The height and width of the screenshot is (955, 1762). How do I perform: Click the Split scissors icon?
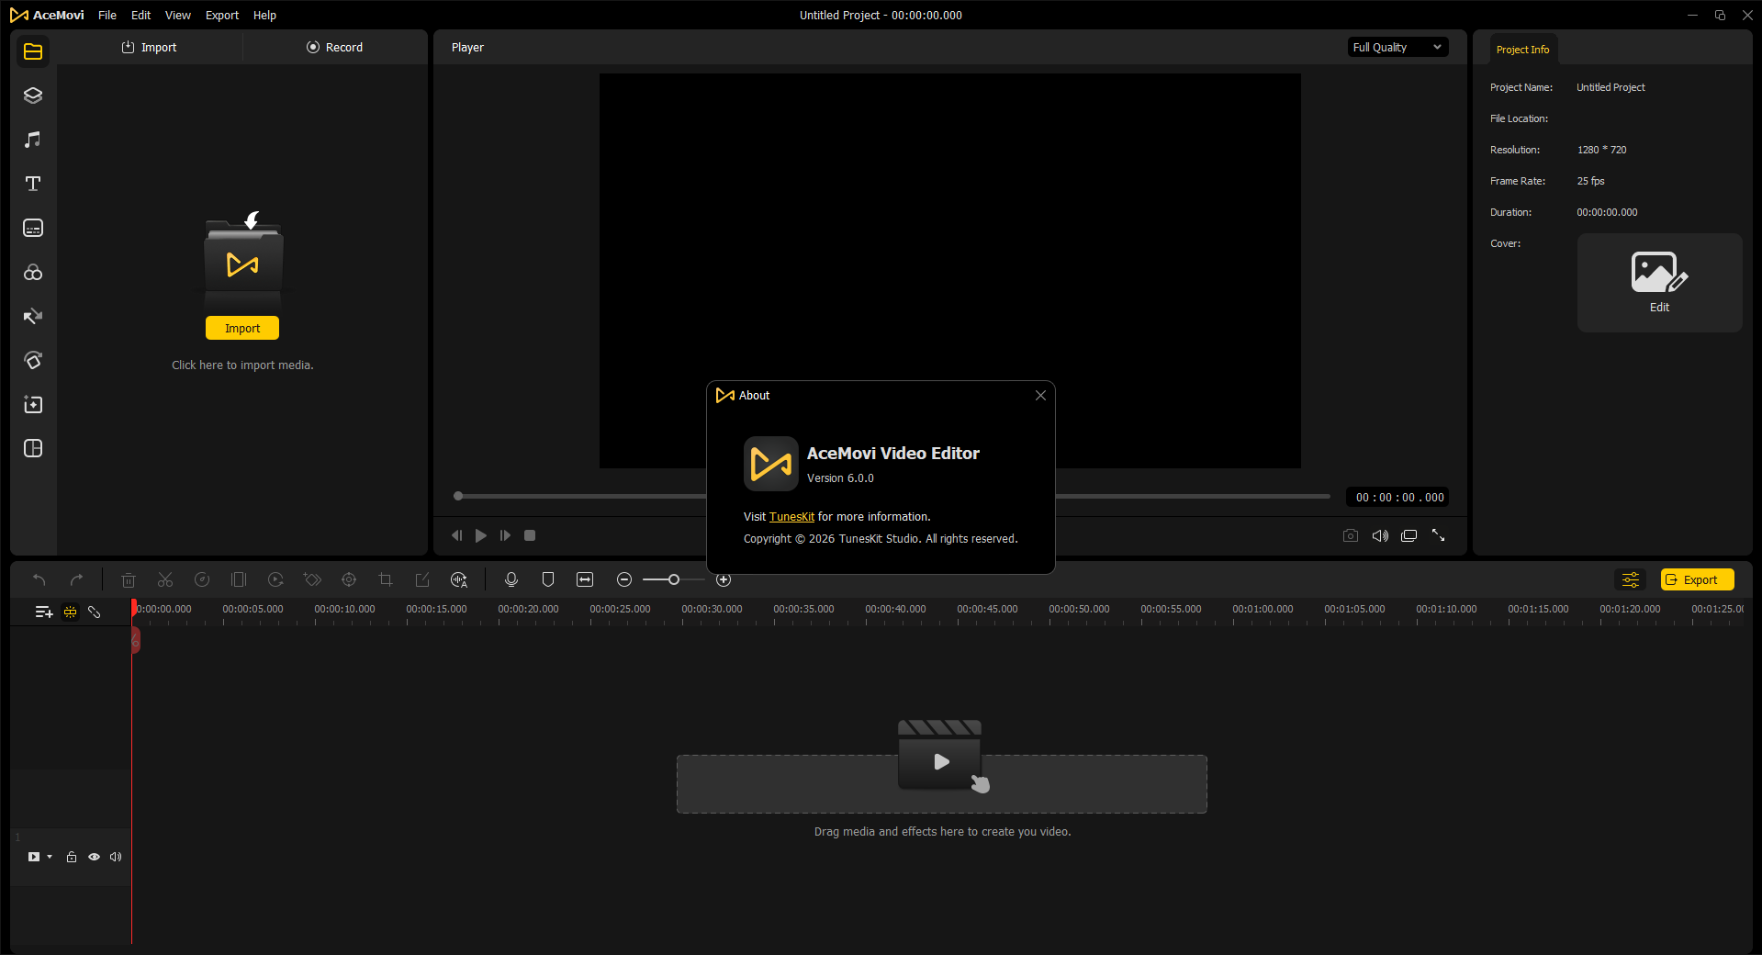tap(165, 579)
